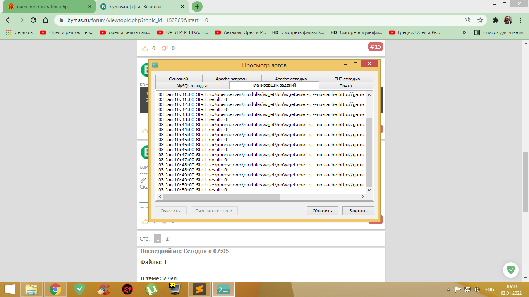Switch to the Apache запросы tab
Image resolution: width=529 pixels, height=297 pixels.
coord(232,79)
